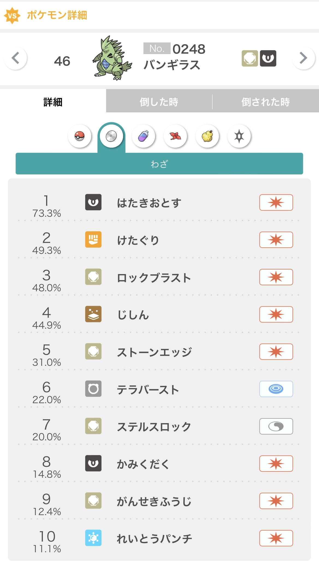Click the special category badge for テラバースト

click(276, 389)
